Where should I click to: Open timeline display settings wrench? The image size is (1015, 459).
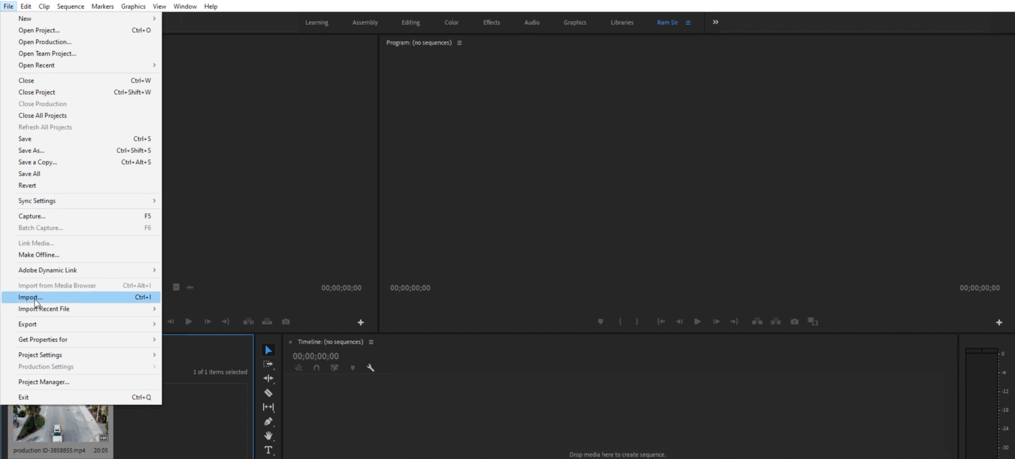click(370, 368)
